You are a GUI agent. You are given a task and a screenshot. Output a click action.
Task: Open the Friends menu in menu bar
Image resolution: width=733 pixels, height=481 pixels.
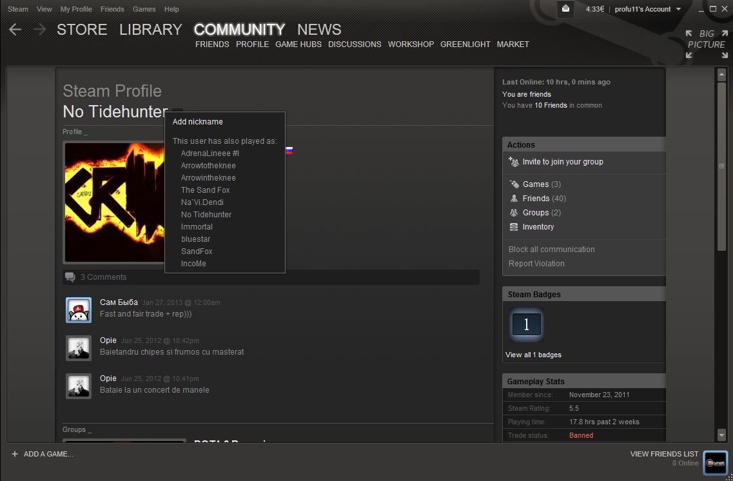click(112, 9)
